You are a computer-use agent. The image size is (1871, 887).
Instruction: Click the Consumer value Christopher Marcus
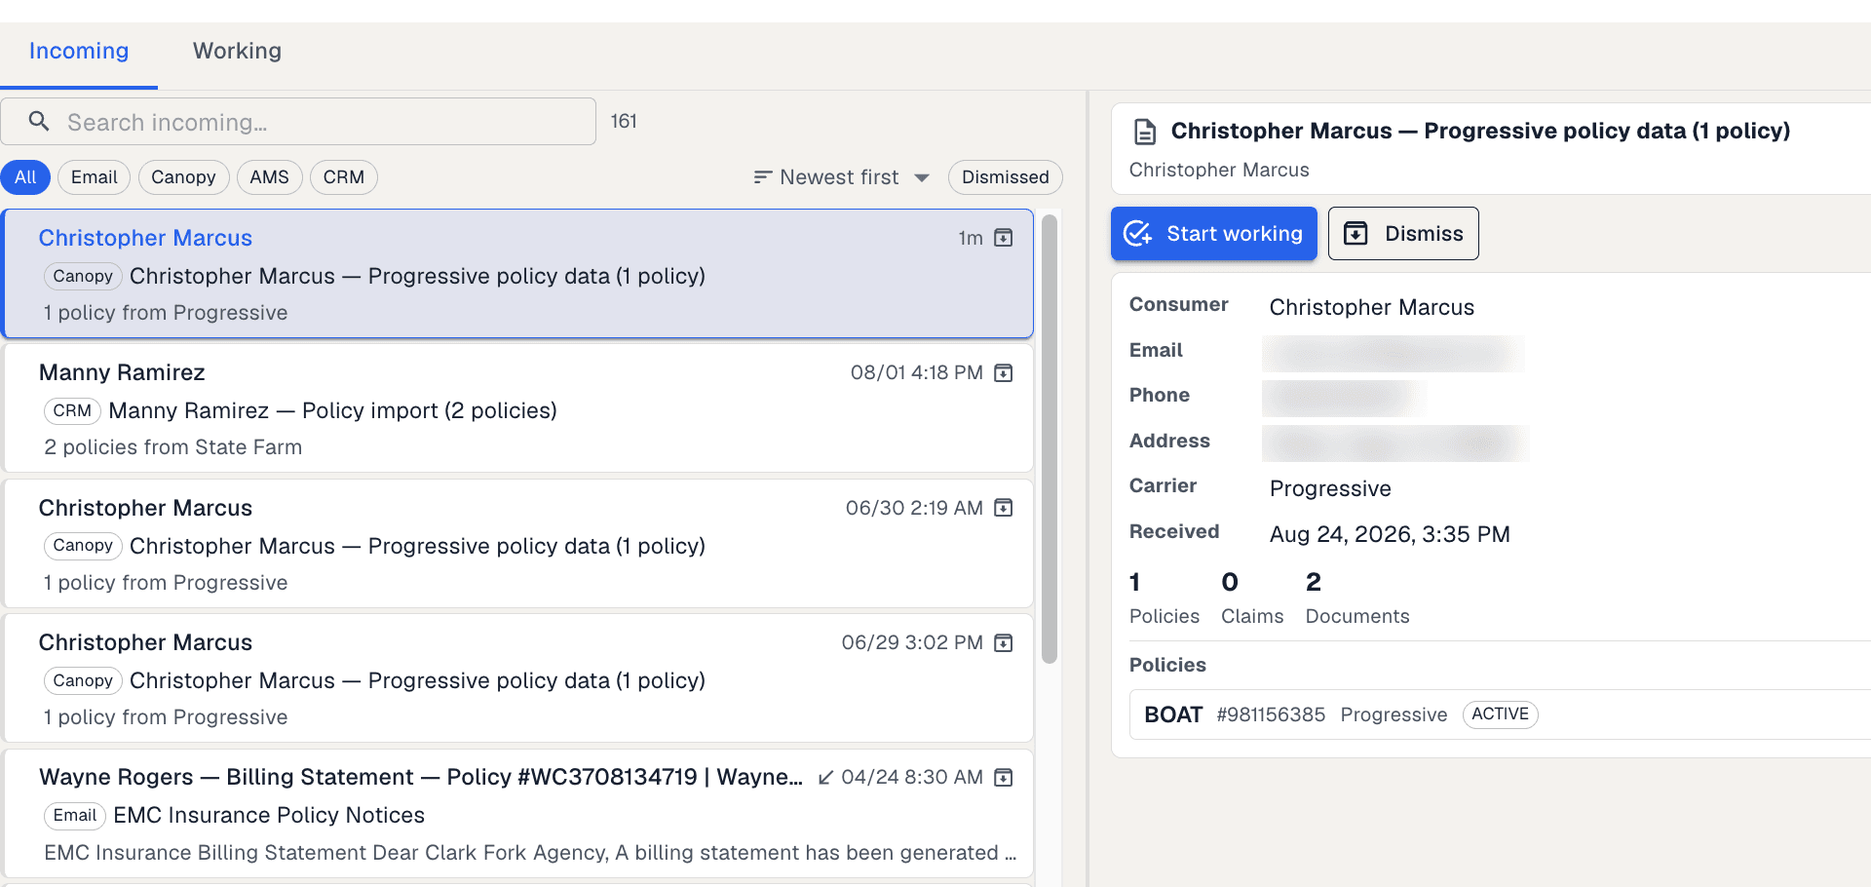tap(1372, 307)
